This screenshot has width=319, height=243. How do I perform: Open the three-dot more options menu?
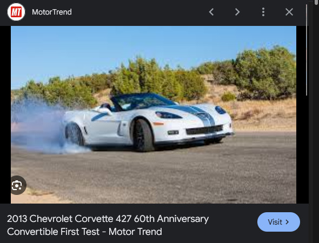click(x=263, y=12)
